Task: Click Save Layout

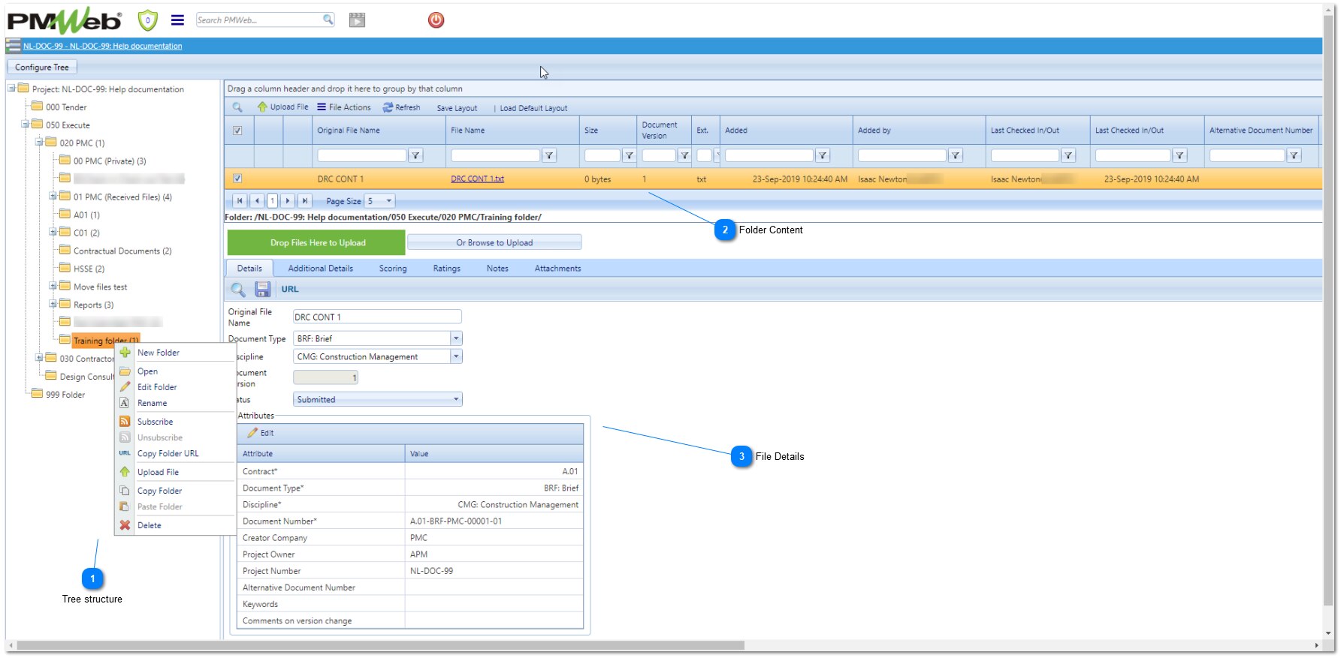Action: [x=457, y=108]
